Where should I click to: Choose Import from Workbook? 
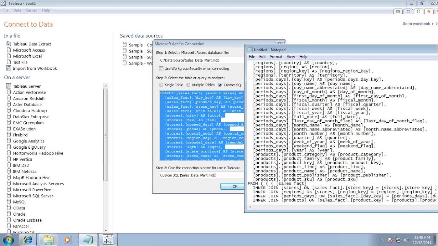[x=35, y=68]
